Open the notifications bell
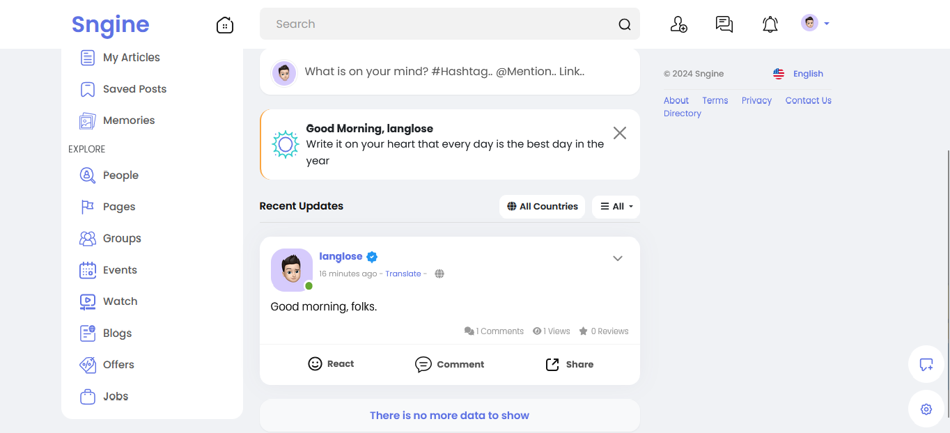This screenshot has width=950, height=433. [x=770, y=24]
